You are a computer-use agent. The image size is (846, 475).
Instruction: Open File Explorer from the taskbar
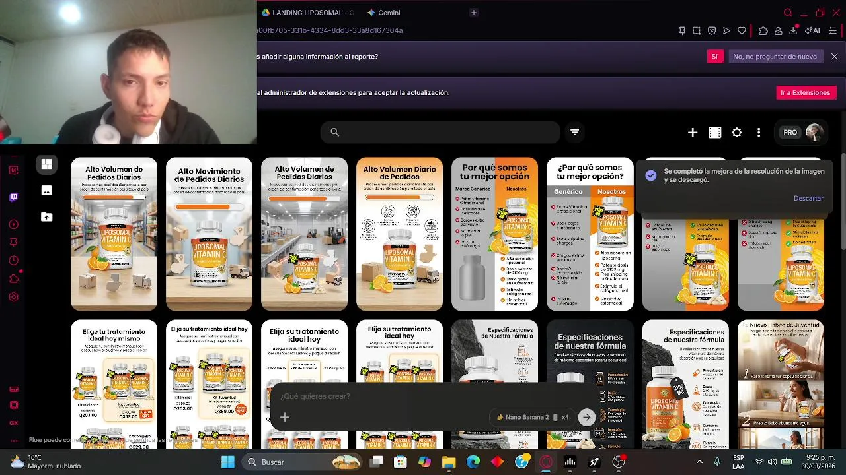449,462
